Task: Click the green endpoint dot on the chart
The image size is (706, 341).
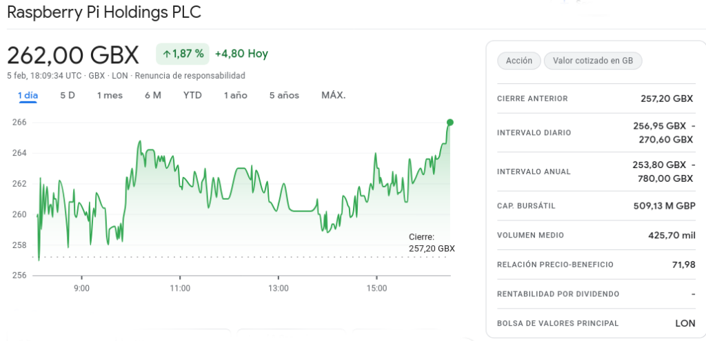Action: [450, 122]
